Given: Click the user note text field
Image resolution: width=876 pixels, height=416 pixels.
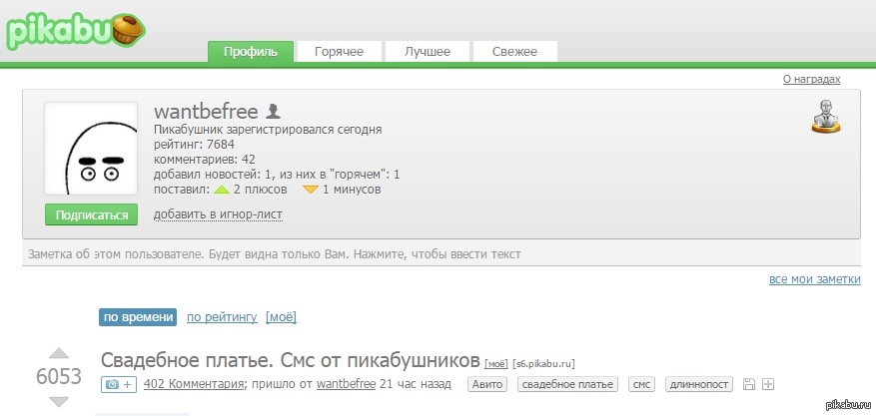Looking at the screenshot, I should coord(440,253).
